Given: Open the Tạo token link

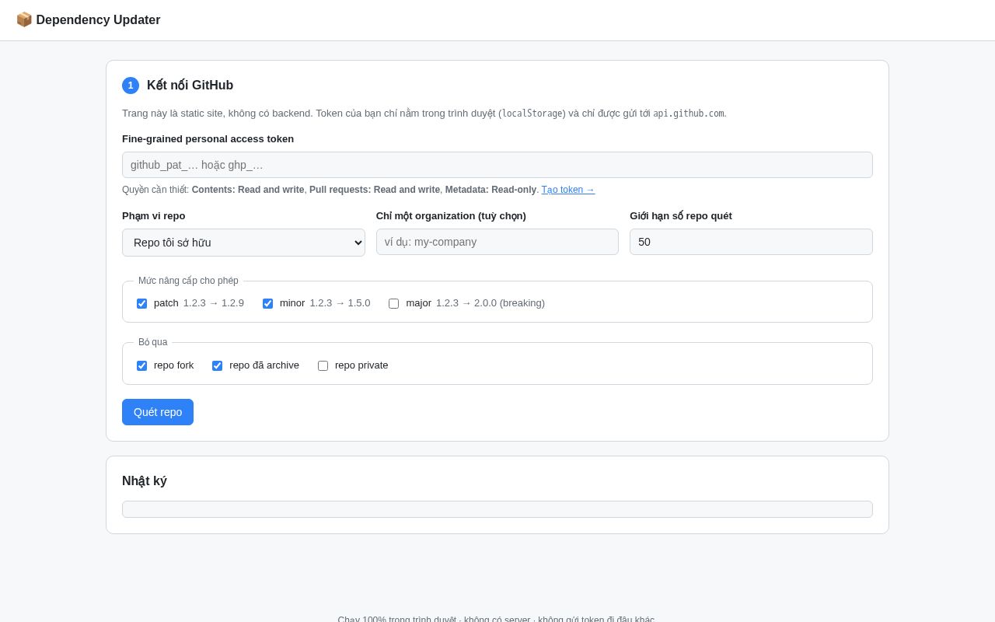Looking at the screenshot, I should point(568,190).
